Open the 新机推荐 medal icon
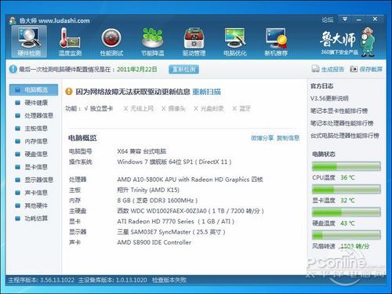This screenshot has height=294, width=392. [276, 38]
